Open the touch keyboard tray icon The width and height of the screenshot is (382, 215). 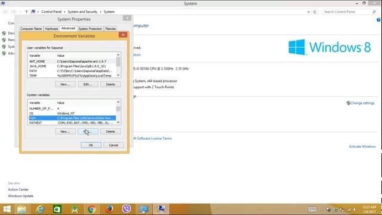(x=312, y=209)
